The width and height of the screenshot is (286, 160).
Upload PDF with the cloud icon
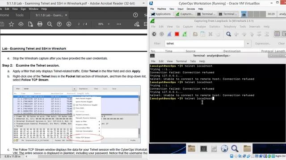(21, 24)
